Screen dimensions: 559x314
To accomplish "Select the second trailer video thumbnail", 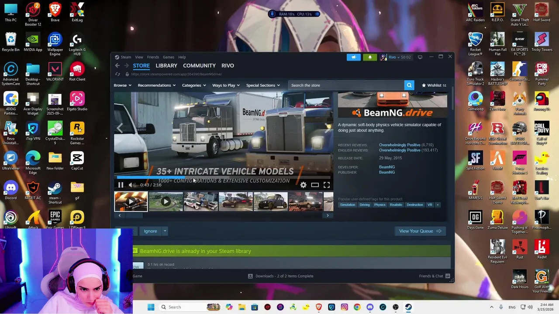I will (166, 201).
